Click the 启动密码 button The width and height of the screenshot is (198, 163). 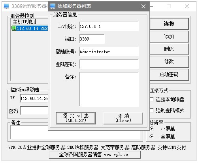click(x=169, y=74)
